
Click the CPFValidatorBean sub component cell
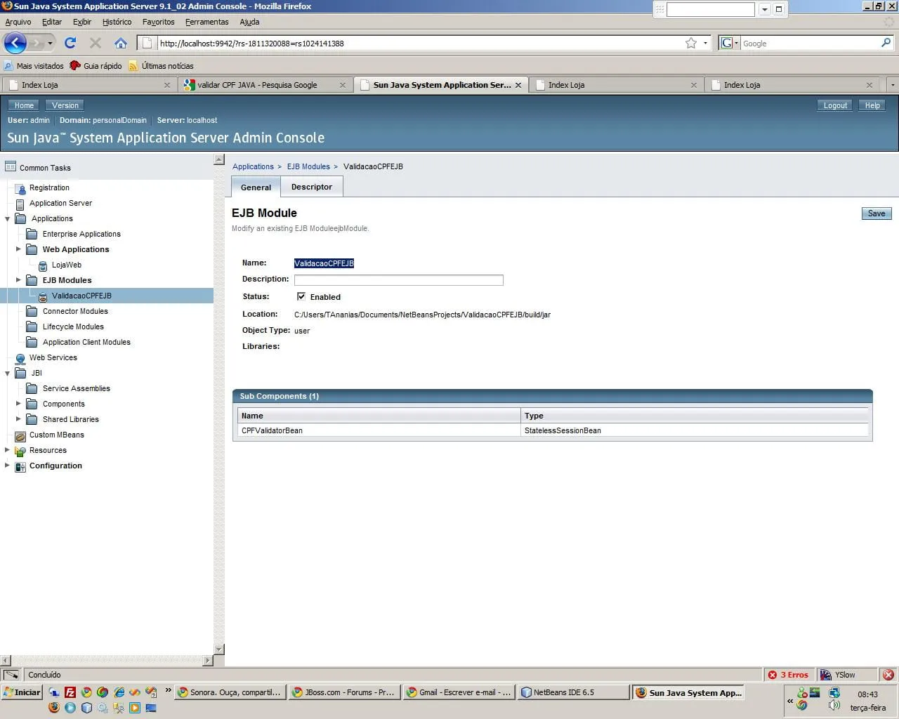(379, 430)
